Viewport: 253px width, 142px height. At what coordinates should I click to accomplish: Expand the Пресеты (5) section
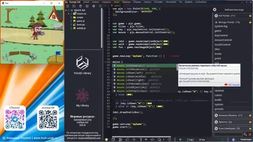point(216,122)
